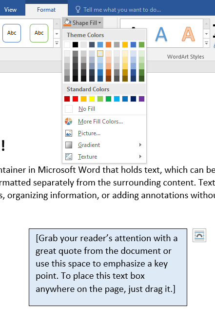Open More Fill Colors dialog
This screenshot has width=215, height=309.
(104, 122)
